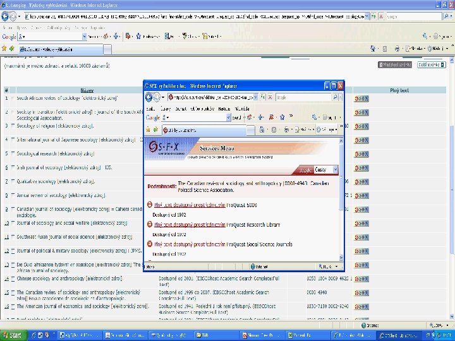Open the Soubor menu in SFX popup

pyautogui.click(x=150, y=109)
